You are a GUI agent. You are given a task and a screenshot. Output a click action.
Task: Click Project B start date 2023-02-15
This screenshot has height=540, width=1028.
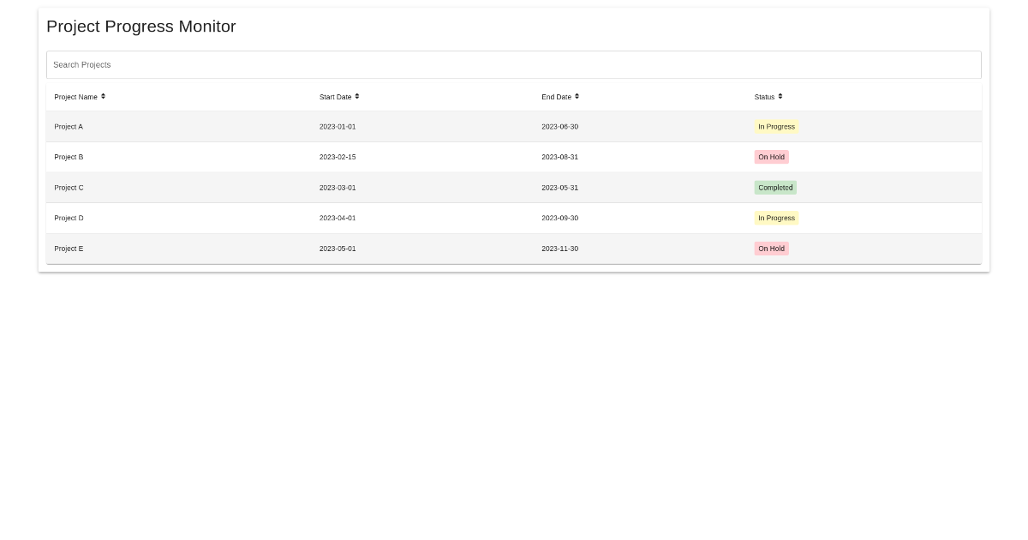click(x=338, y=157)
